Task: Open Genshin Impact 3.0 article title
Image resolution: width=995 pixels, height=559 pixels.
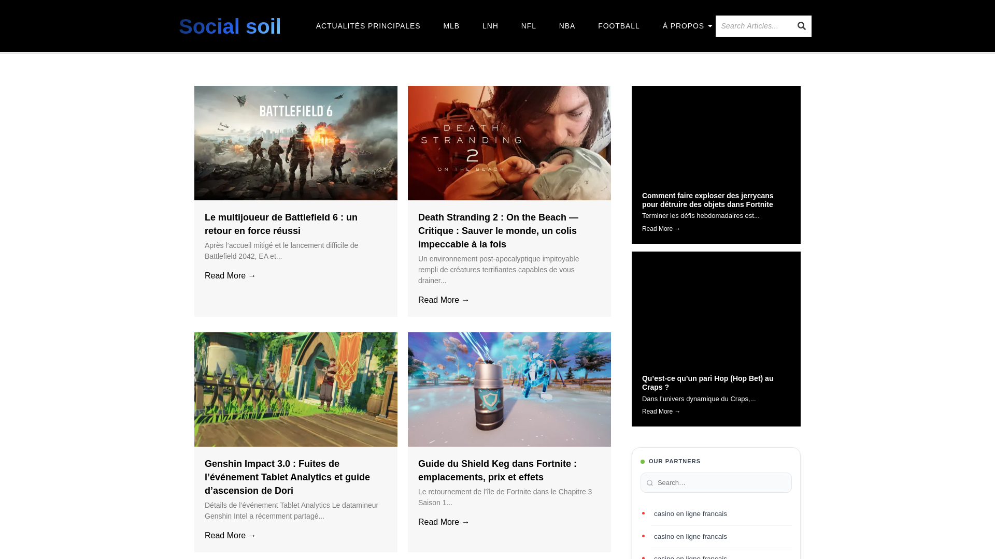Action: point(287,477)
